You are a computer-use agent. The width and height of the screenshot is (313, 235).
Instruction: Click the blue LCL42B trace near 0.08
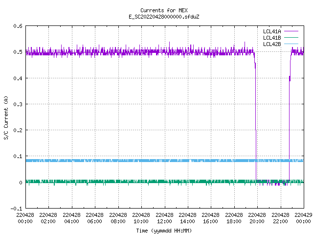pos(165,161)
